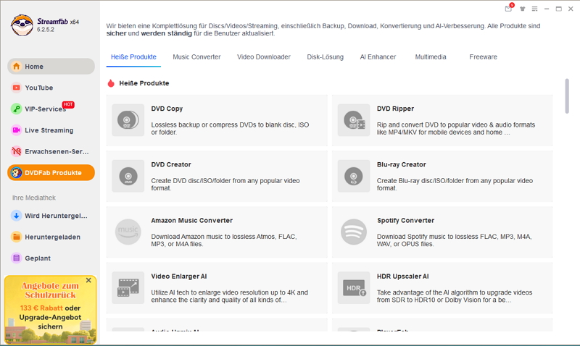The height and width of the screenshot is (346, 580).
Task: Open the DVD Copy product title
Action: click(x=167, y=109)
